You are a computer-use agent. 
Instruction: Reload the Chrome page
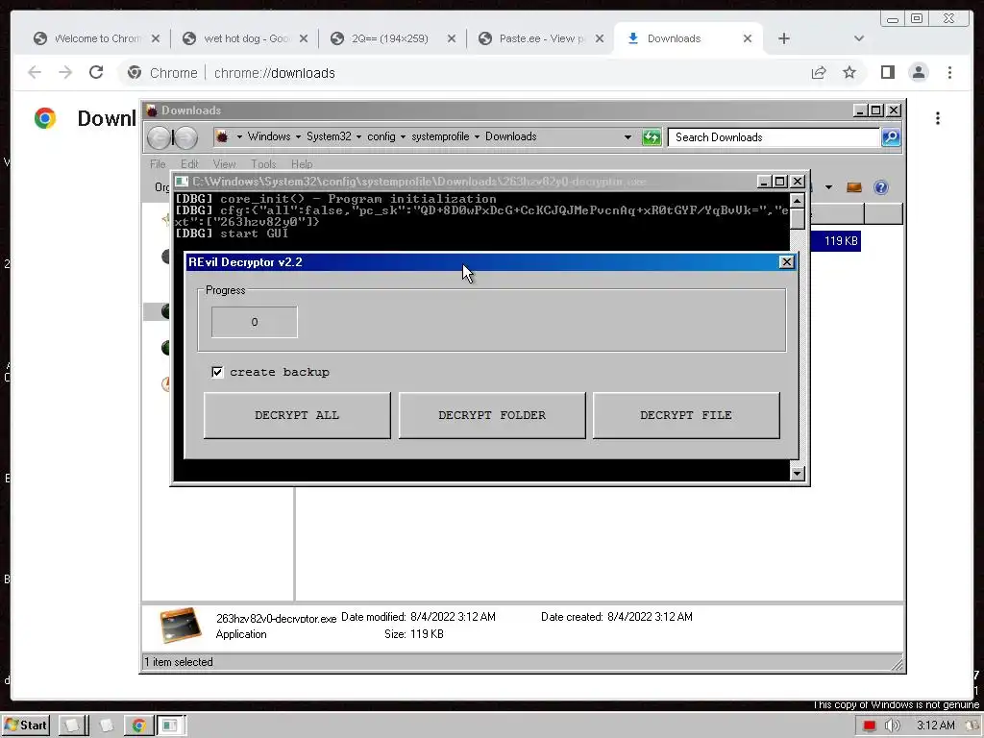(x=96, y=72)
